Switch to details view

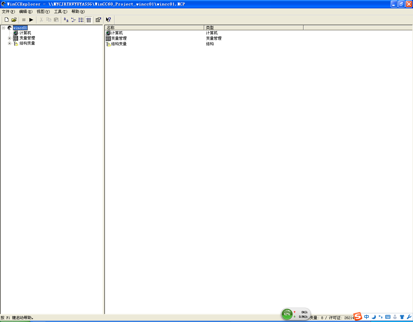89,20
